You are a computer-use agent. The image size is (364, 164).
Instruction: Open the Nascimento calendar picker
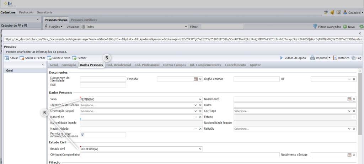pos(349,99)
